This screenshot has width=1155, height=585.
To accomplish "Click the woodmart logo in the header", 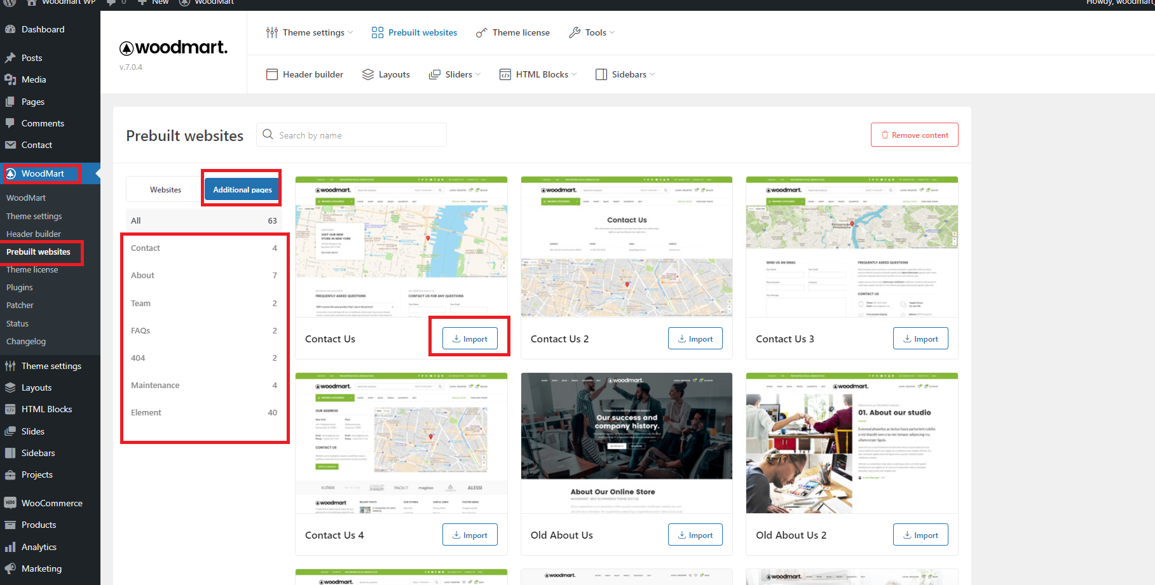I will point(174,48).
